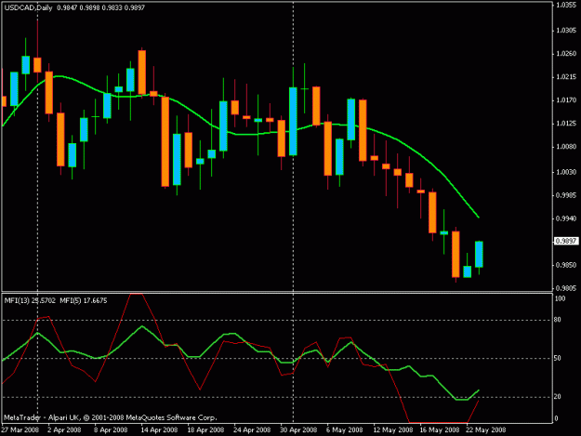The height and width of the screenshot is (436, 581).
Task: Click the 12 May 2008 date label
Action: [393, 430]
